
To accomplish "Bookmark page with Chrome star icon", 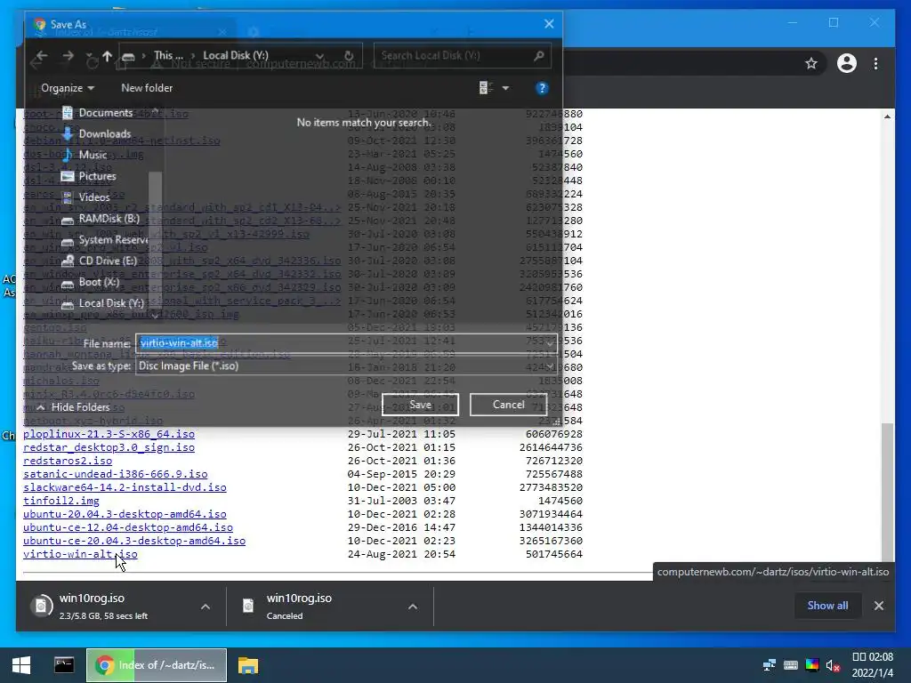I will 811,63.
